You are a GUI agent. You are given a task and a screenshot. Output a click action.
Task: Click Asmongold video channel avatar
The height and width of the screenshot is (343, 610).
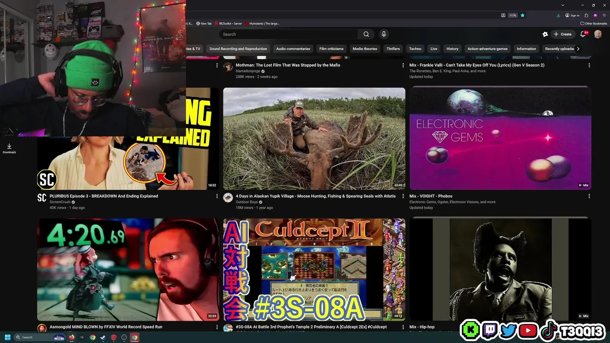(x=42, y=328)
